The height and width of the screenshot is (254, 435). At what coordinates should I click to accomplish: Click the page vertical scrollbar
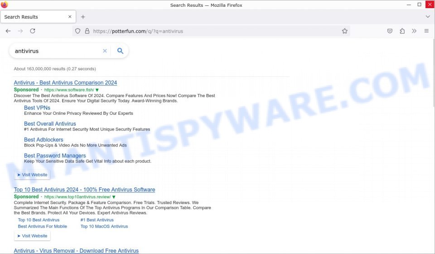pyautogui.click(x=433, y=72)
